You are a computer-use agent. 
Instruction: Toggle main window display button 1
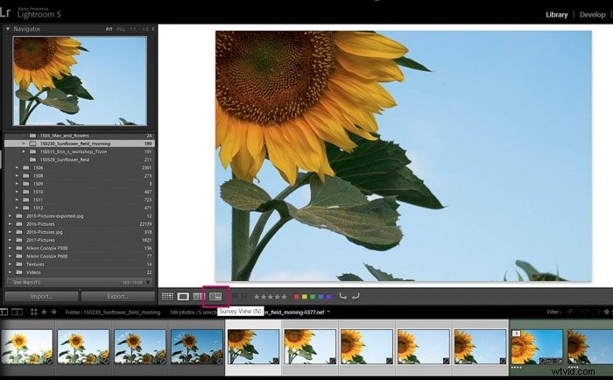pyautogui.click(x=4, y=312)
